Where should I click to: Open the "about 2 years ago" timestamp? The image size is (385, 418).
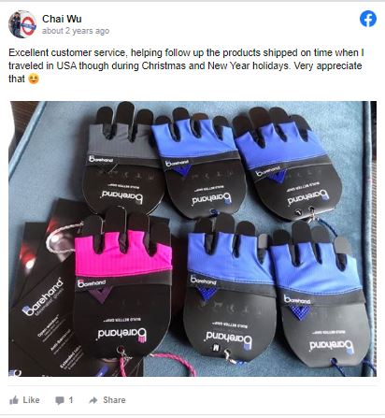click(76, 31)
